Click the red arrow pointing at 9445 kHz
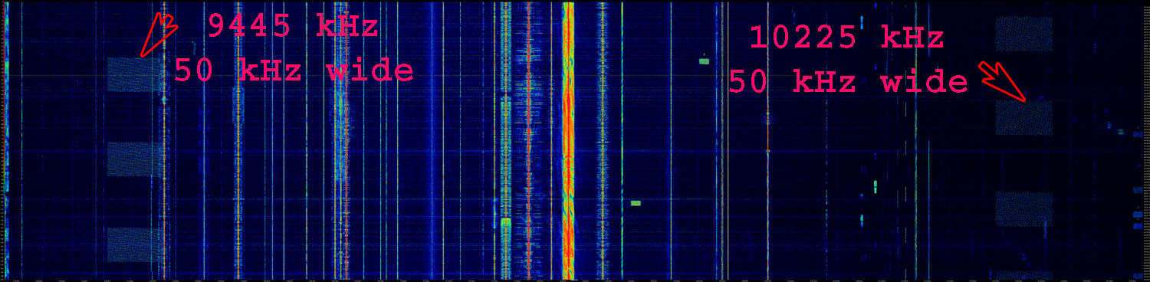The height and width of the screenshot is (282, 1150). coord(159,34)
